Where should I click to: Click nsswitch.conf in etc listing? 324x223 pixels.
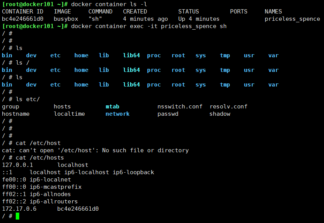(180, 107)
